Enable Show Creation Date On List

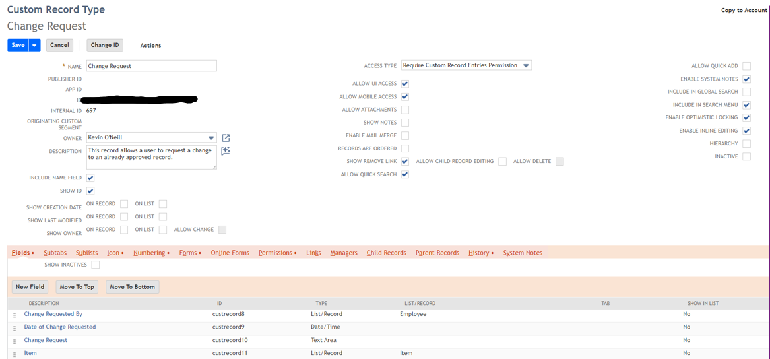tap(163, 204)
